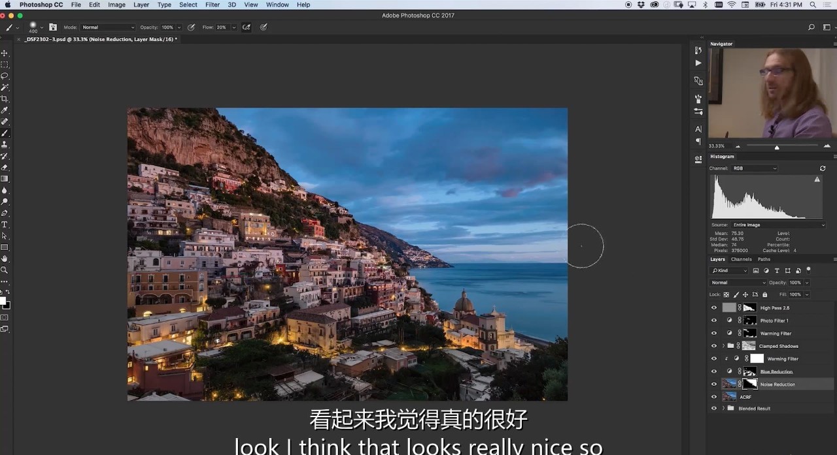This screenshot has width=837, height=455.
Task: Open the brush Mode dropdown
Action: (x=108, y=27)
